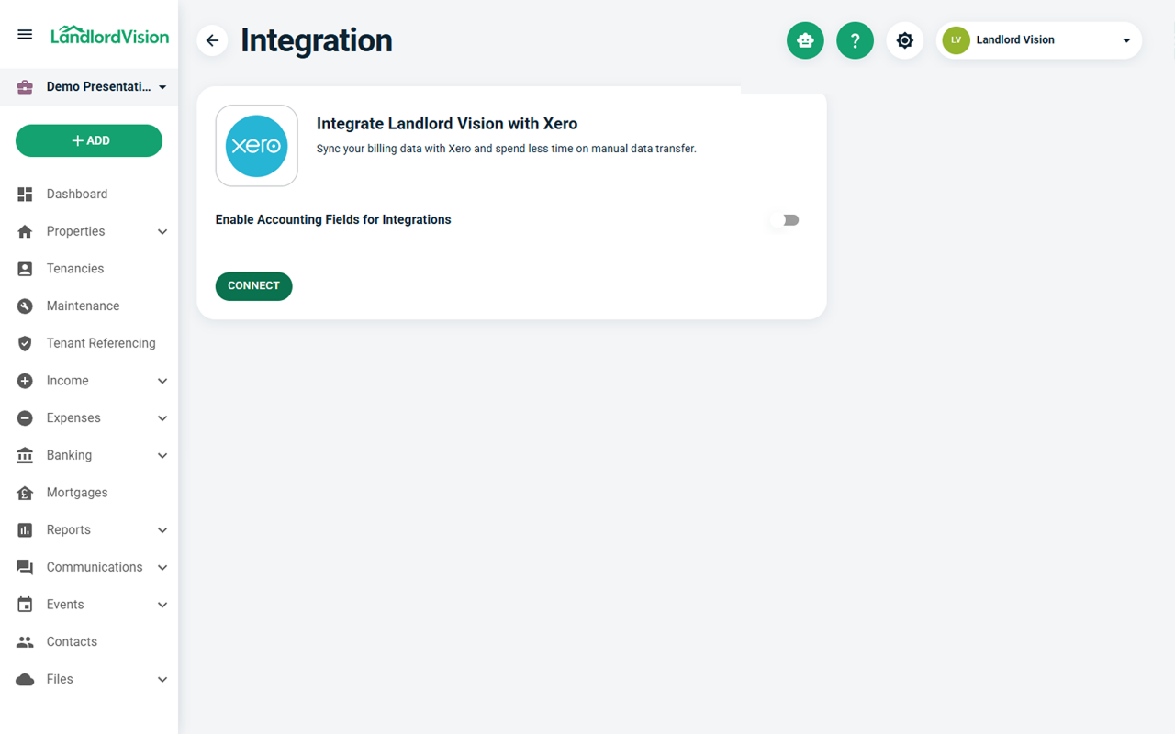Viewport: 1175px width, 734px height.
Task: Click the Tenancies person icon
Action: coord(25,269)
